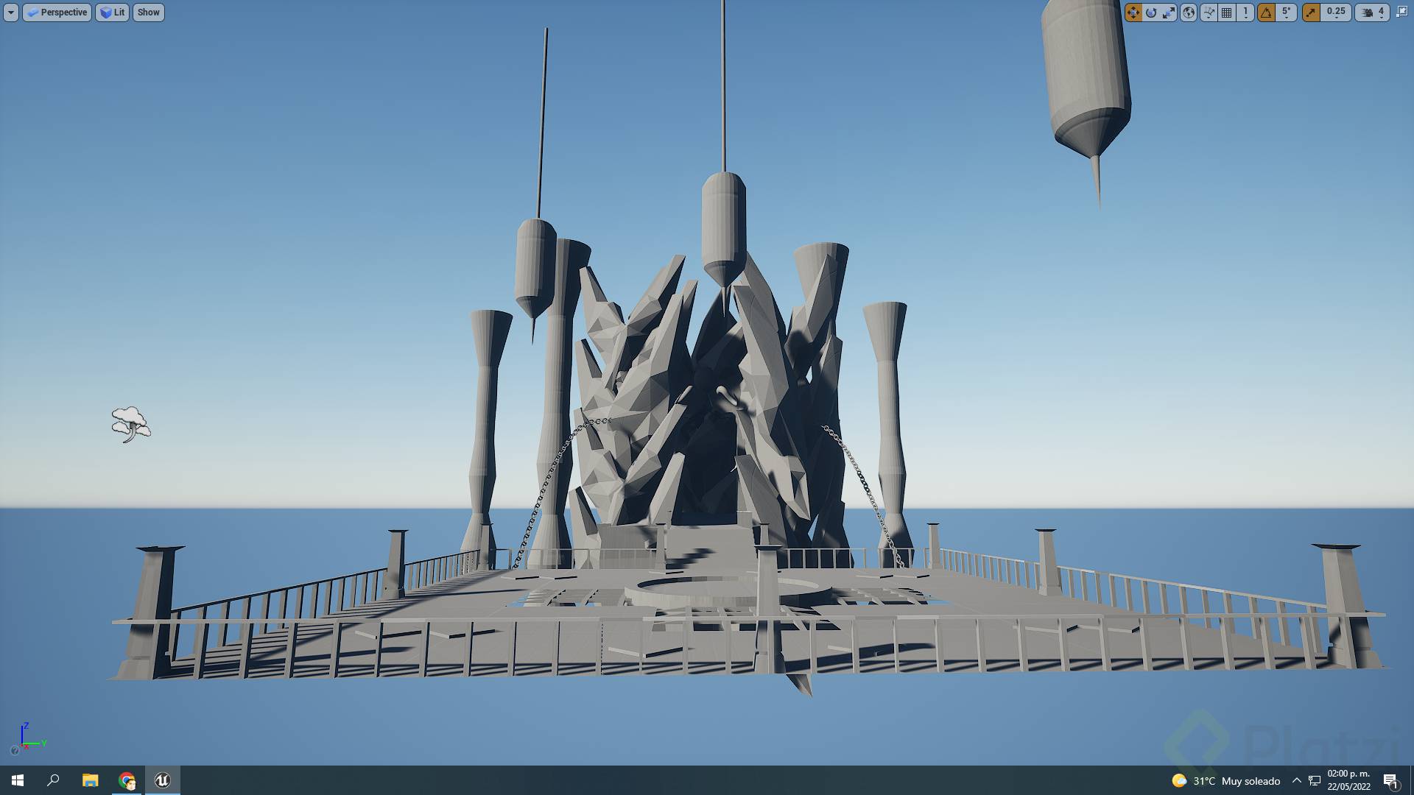Open the 5° rotation snap dropdown

point(1286,13)
